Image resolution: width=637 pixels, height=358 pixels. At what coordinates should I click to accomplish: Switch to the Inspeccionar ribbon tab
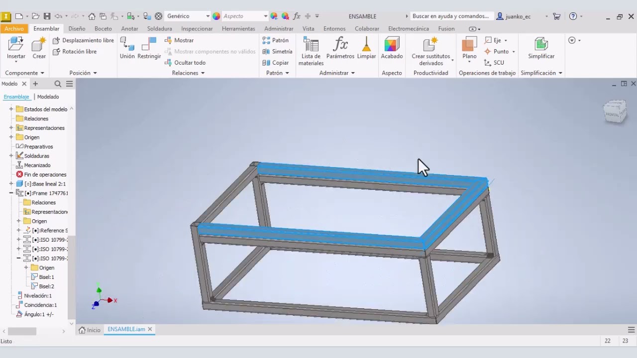point(197,29)
